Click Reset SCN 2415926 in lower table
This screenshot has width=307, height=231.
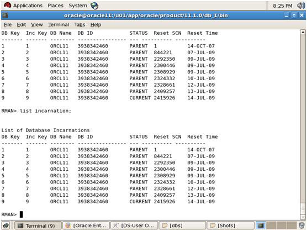tap(165, 201)
